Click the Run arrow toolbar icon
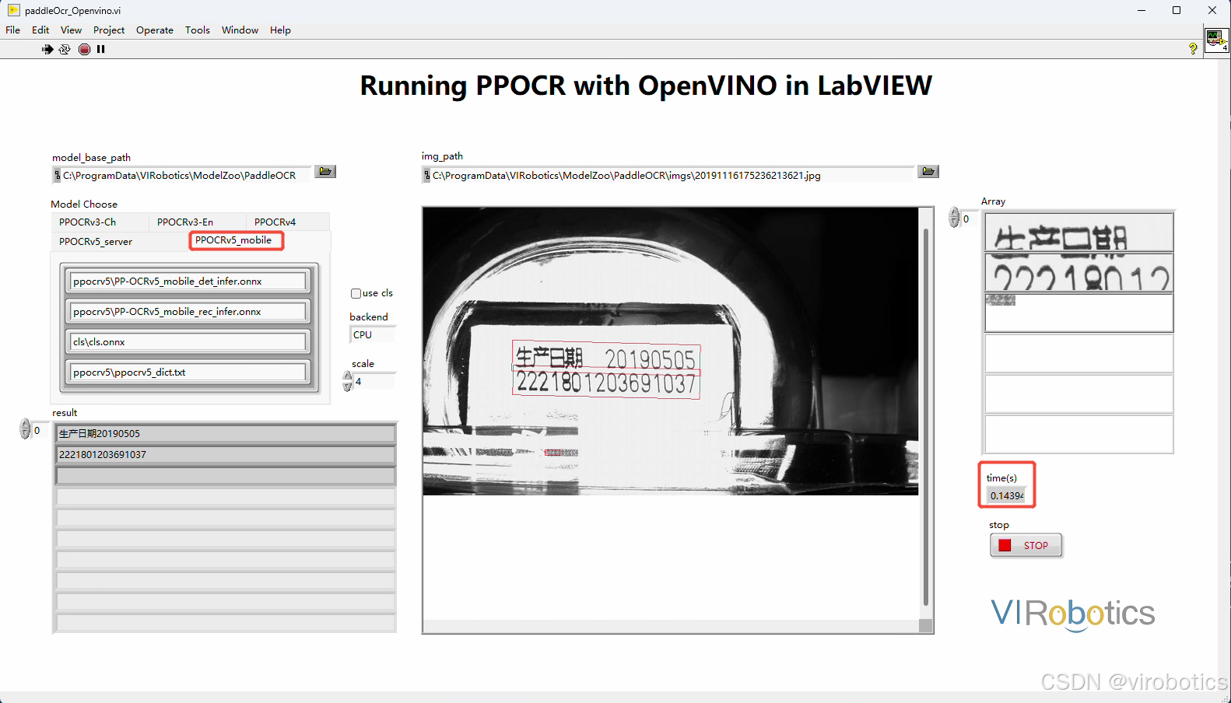1231x703 pixels. click(x=47, y=49)
